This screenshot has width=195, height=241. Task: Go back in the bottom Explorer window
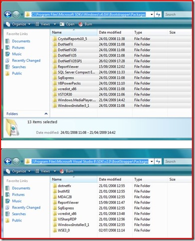(x=8, y=161)
